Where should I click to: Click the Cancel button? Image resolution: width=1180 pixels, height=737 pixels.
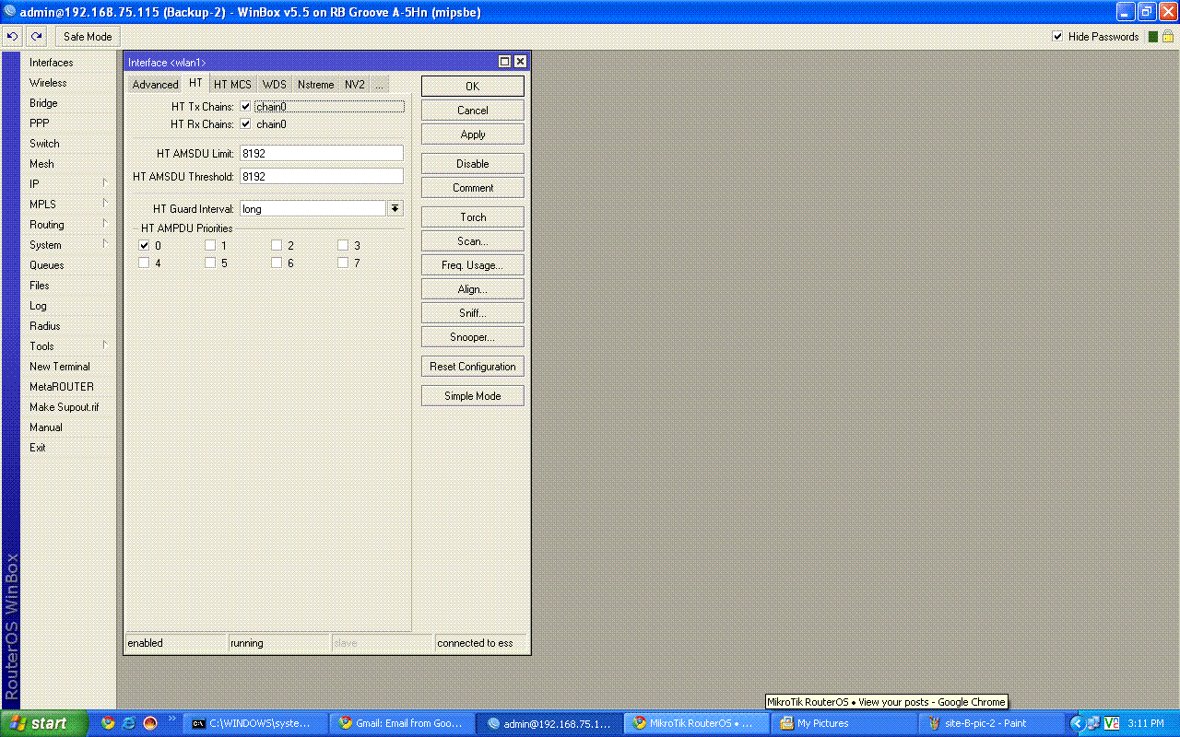tap(473, 111)
